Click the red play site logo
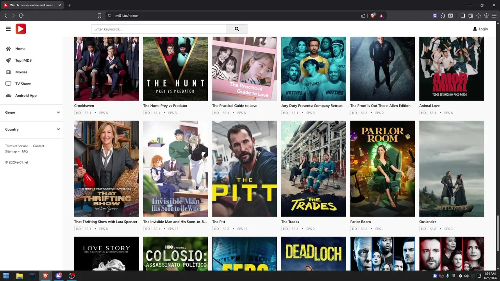Screen dimensions: 500x281 [21, 29]
